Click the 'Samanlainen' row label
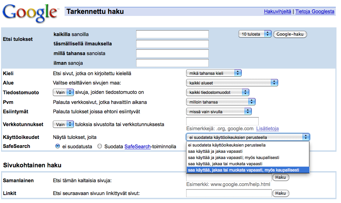This screenshot has height=203, width=341. click(18, 180)
